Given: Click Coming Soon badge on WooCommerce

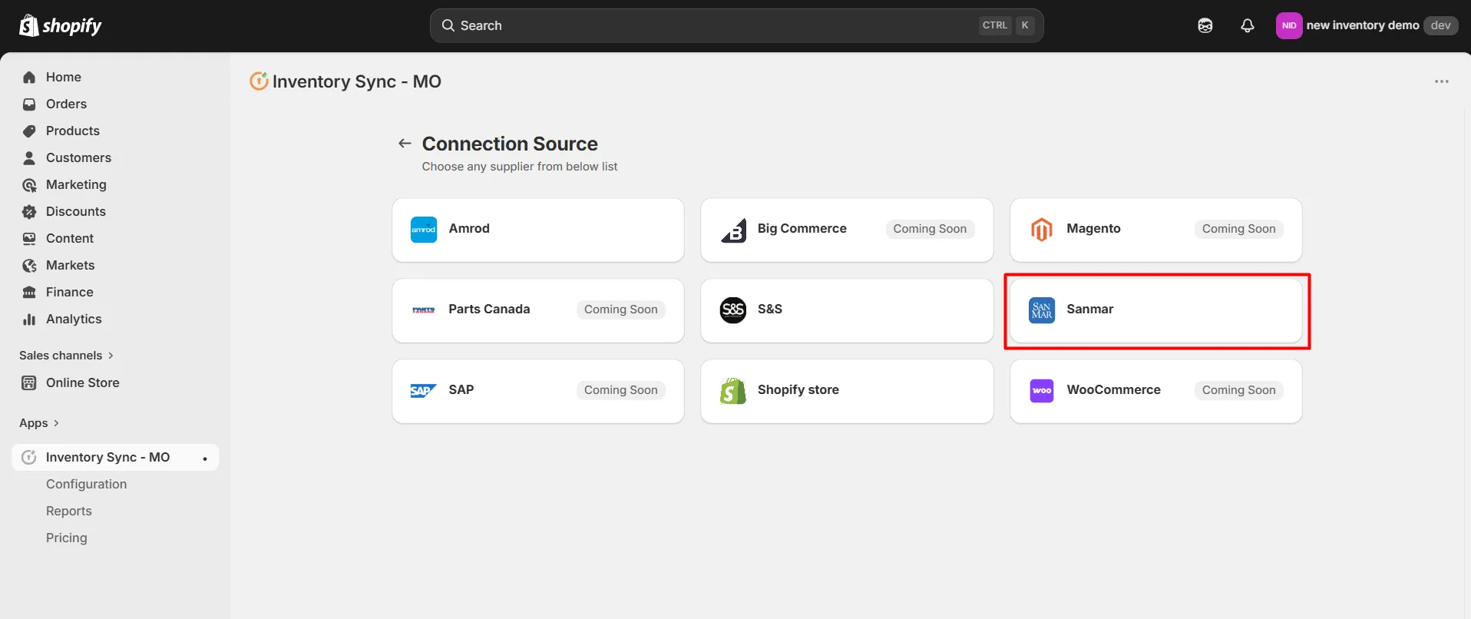Looking at the screenshot, I should click(1239, 390).
